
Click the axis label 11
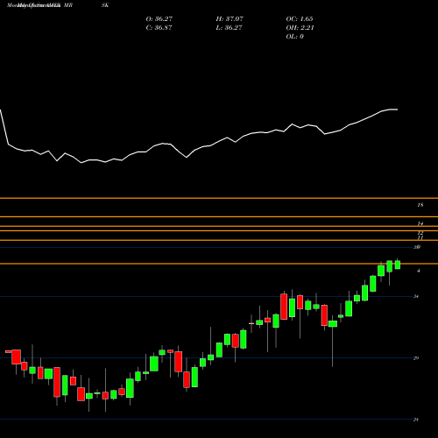pyautogui.click(x=420, y=237)
